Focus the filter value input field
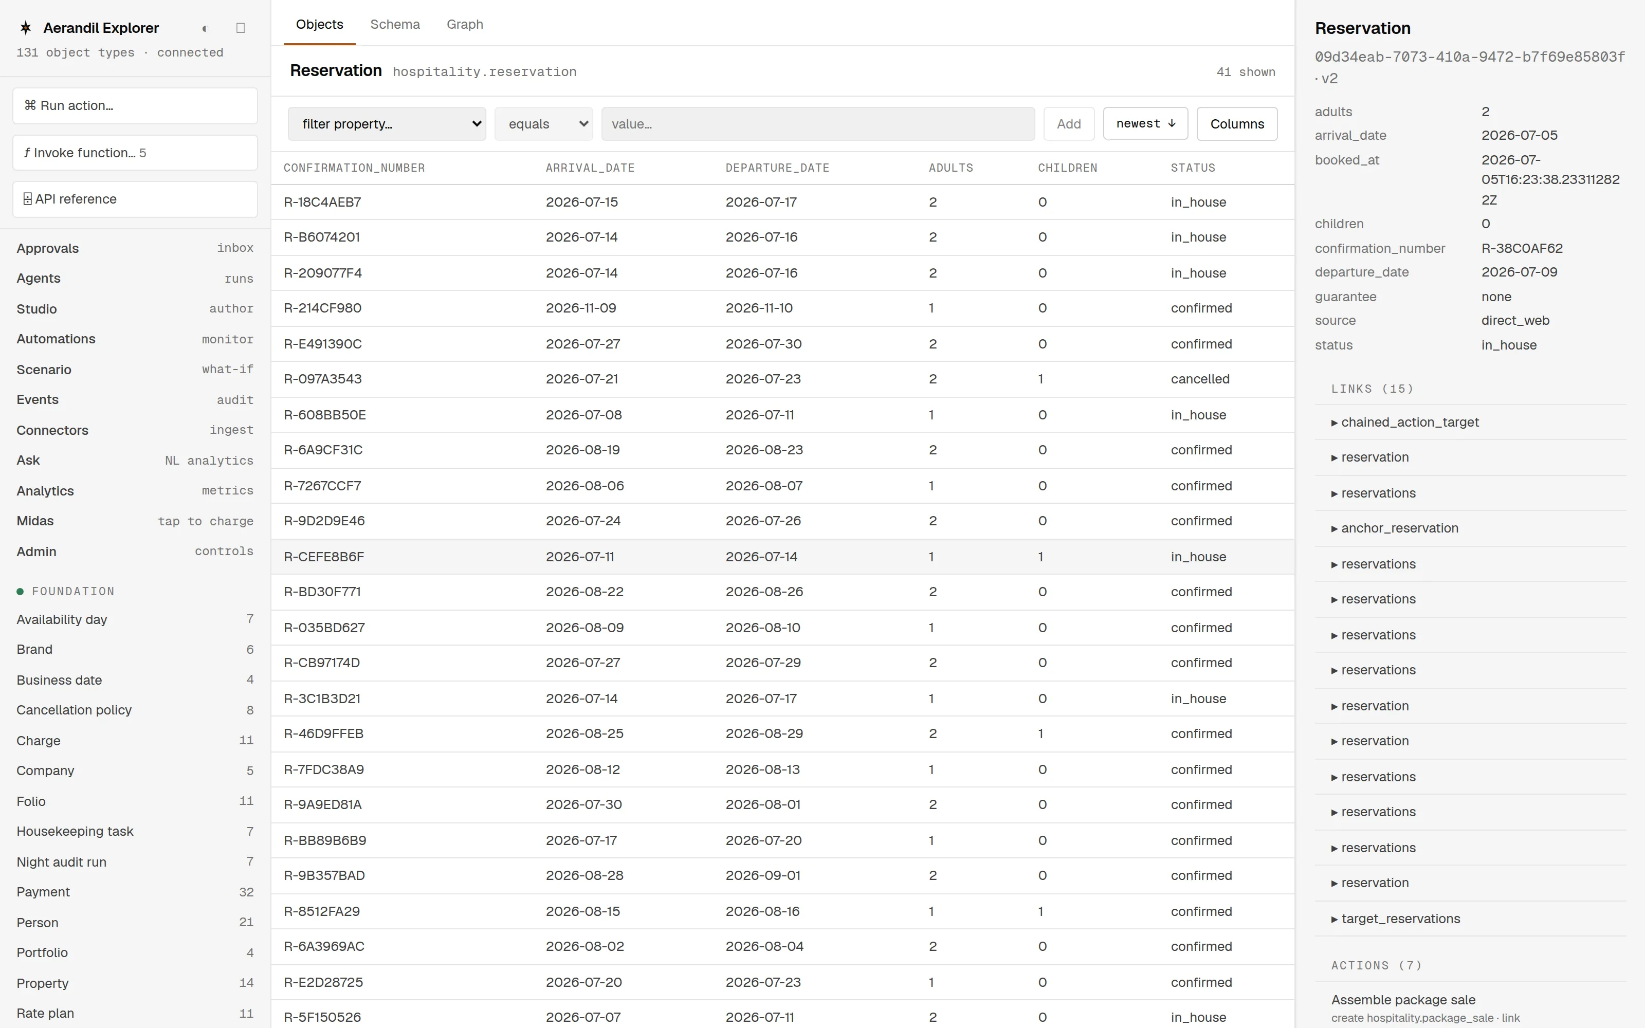Screen dimensions: 1645x1028 coord(818,124)
